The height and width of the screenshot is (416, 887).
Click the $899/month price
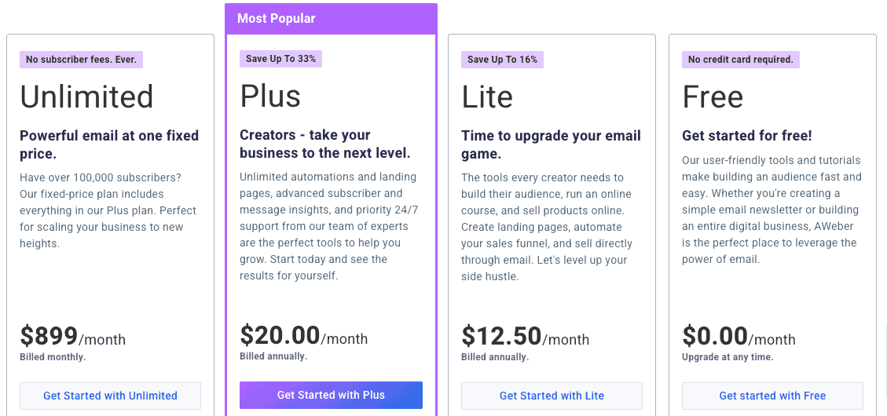pos(72,336)
